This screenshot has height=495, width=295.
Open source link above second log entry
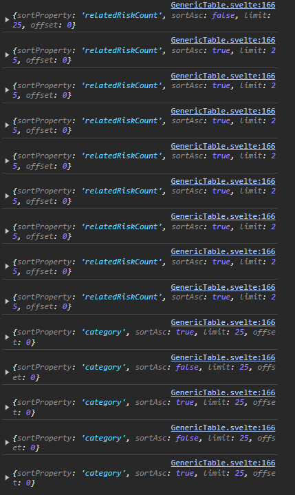pyautogui.click(x=223, y=40)
